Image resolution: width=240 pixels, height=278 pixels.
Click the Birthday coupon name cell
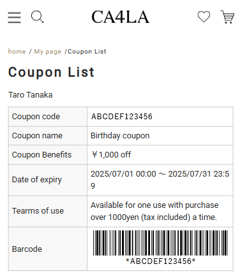pyautogui.click(x=160, y=136)
